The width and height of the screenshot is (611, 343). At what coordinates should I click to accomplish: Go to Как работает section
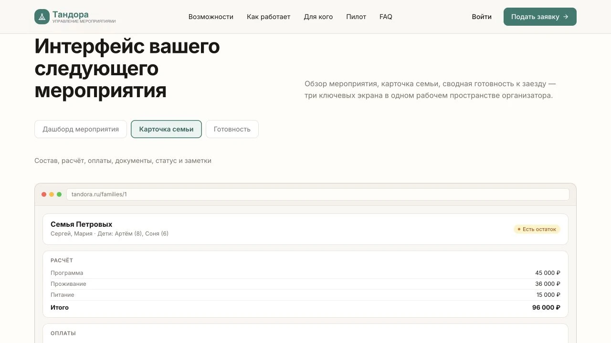[x=268, y=17]
